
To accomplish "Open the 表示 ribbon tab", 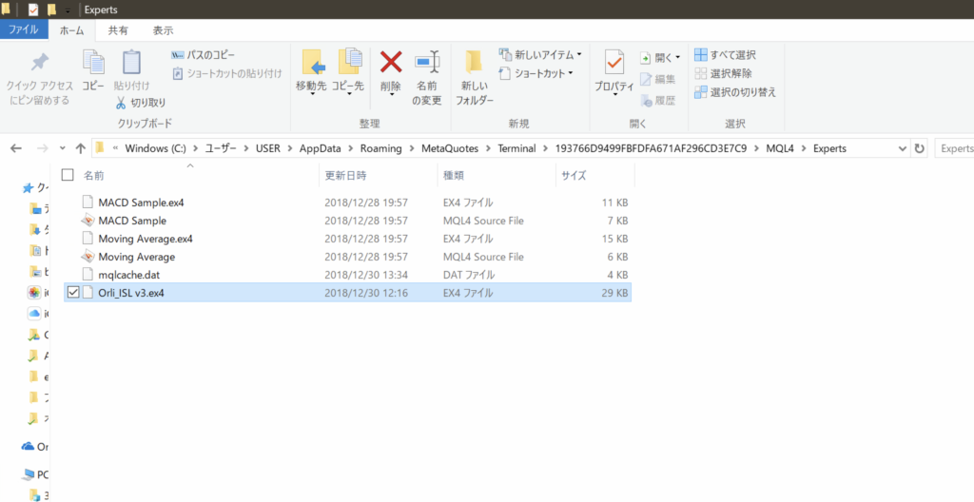I will coord(163,30).
